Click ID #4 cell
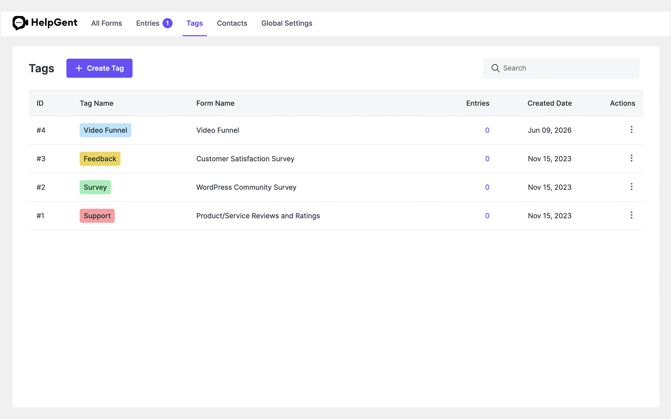 click(41, 130)
